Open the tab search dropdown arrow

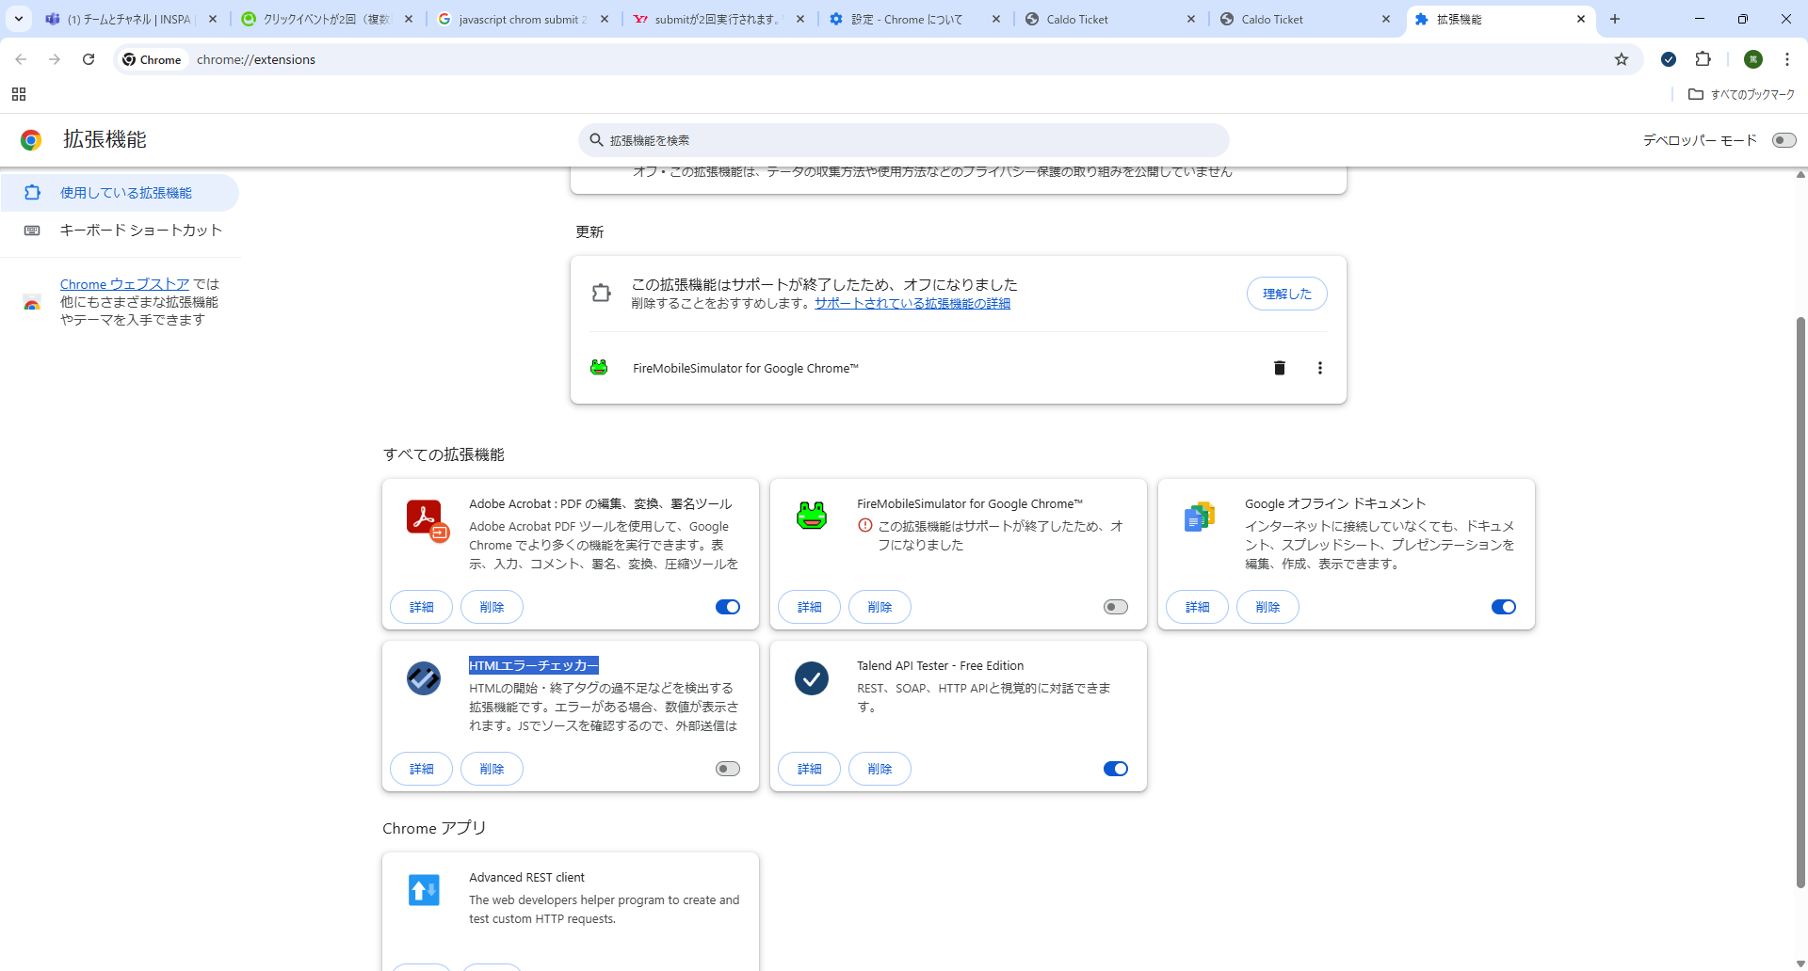click(x=19, y=19)
